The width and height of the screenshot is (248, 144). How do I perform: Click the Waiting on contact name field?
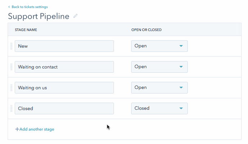64,67
